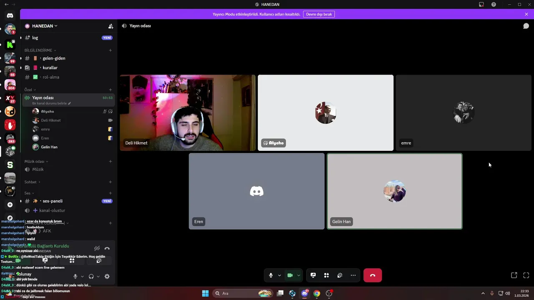Pop out the call window
Viewport: 534px width, 300px height.
click(514, 275)
